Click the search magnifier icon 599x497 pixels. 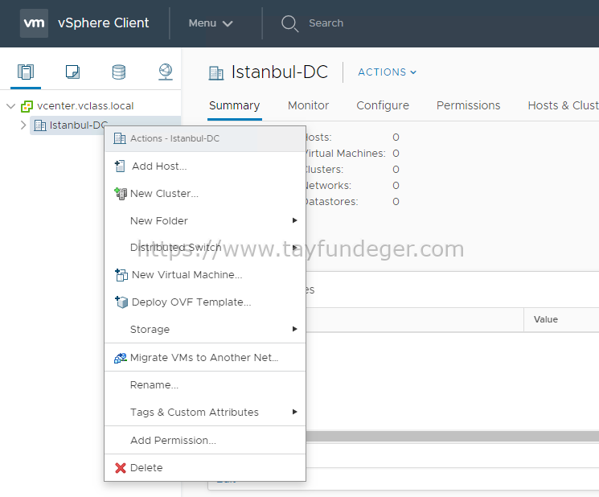[289, 23]
